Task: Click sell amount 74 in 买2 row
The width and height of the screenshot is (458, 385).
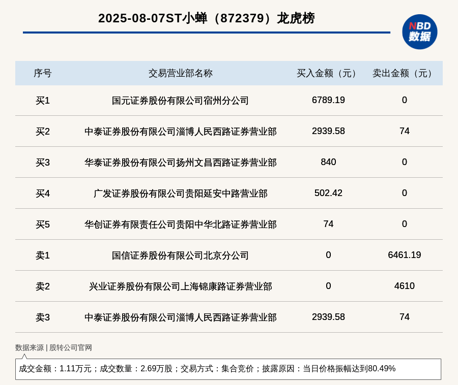Action: tap(404, 131)
